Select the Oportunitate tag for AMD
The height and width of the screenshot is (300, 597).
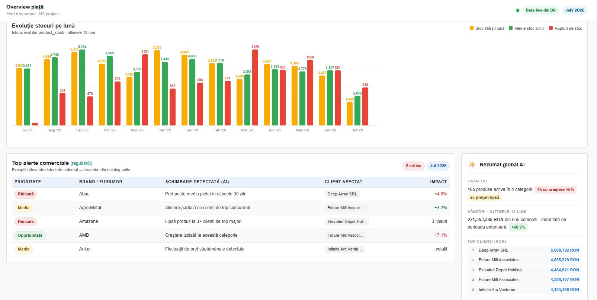(x=30, y=235)
